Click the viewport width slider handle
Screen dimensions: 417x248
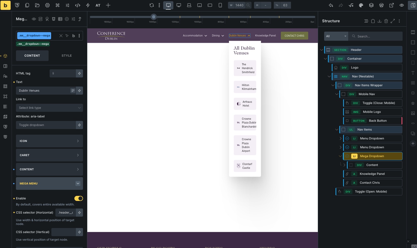154,17
